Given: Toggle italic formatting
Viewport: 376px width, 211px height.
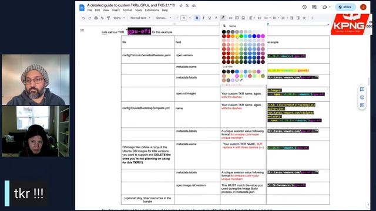Looking at the screenshot, I should pyautogui.click(x=203, y=18).
